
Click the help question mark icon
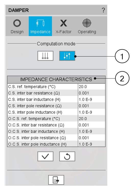point(103,10)
